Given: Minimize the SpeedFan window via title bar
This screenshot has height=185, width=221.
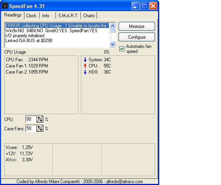Looking at the screenshot, I should (x=135, y=6).
